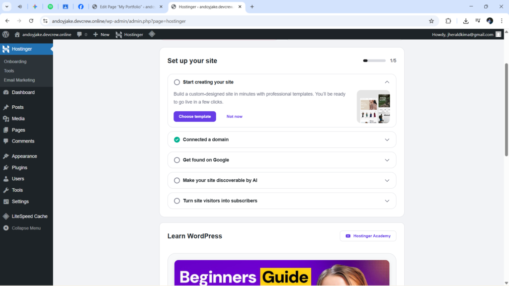Switch to the Edit Page My Portfolio tab
Viewport: 509px width, 286px height.
pos(127,6)
